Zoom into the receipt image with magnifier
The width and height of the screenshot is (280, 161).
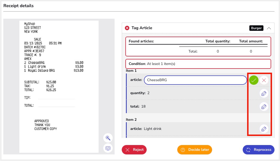coord(108,138)
